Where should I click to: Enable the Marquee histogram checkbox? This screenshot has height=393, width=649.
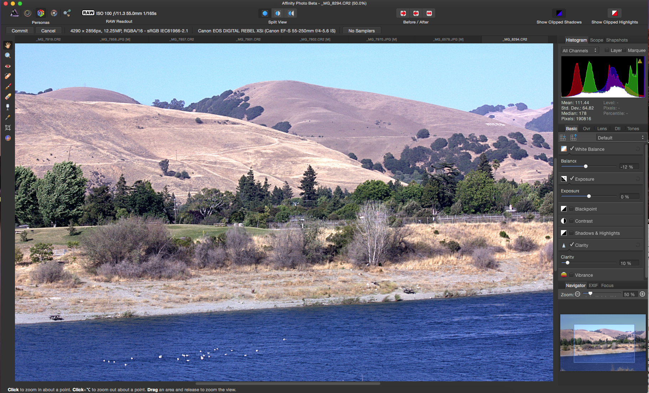pyautogui.click(x=624, y=50)
